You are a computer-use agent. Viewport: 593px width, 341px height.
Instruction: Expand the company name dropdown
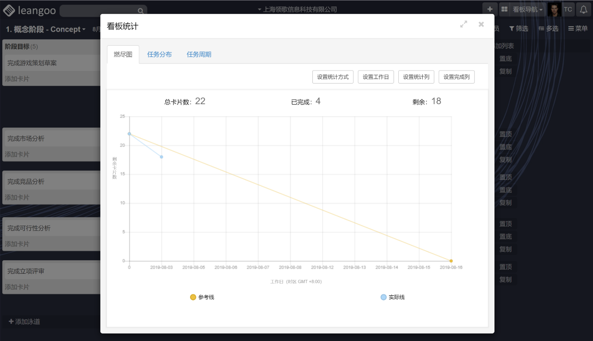pyautogui.click(x=297, y=9)
